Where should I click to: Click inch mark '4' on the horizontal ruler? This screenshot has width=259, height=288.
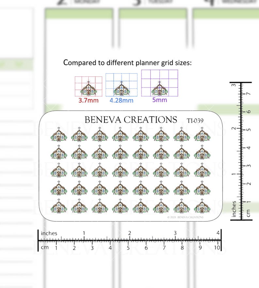click(218, 233)
